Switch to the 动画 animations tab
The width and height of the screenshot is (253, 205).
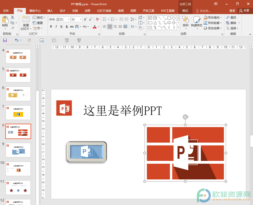point(87,11)
